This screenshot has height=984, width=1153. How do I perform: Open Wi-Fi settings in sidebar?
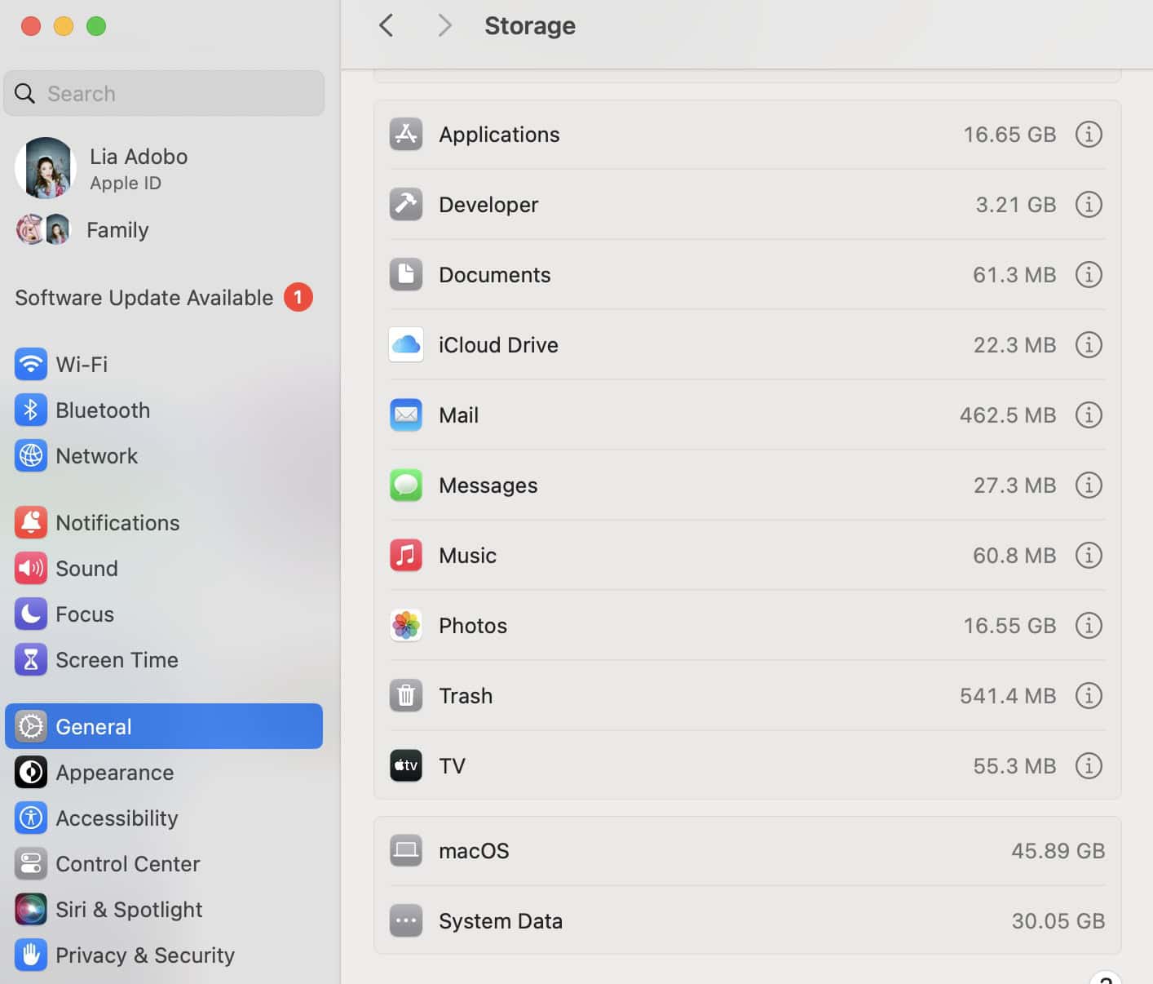click(164, 364)
